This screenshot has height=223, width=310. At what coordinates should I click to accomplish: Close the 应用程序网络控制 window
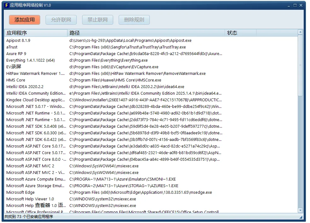pyautogui.click(x=301, y=5)
